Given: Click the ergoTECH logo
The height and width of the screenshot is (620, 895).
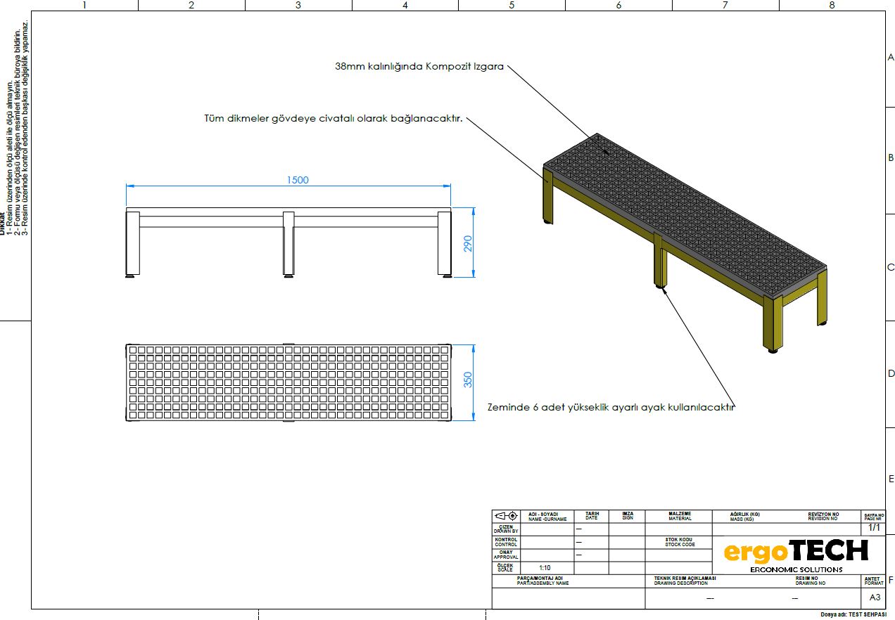Looking at the screenshot, I should [795, 553].
